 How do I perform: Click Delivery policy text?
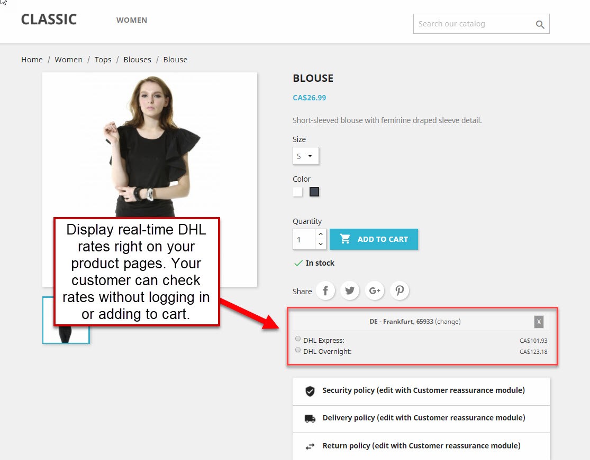click(424, 418)
